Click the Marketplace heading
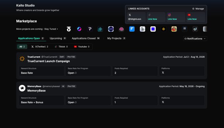 [x=26, y=21]
